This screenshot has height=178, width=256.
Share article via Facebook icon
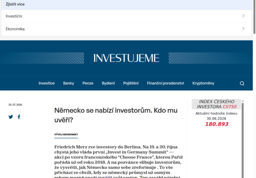coord(19,117)
